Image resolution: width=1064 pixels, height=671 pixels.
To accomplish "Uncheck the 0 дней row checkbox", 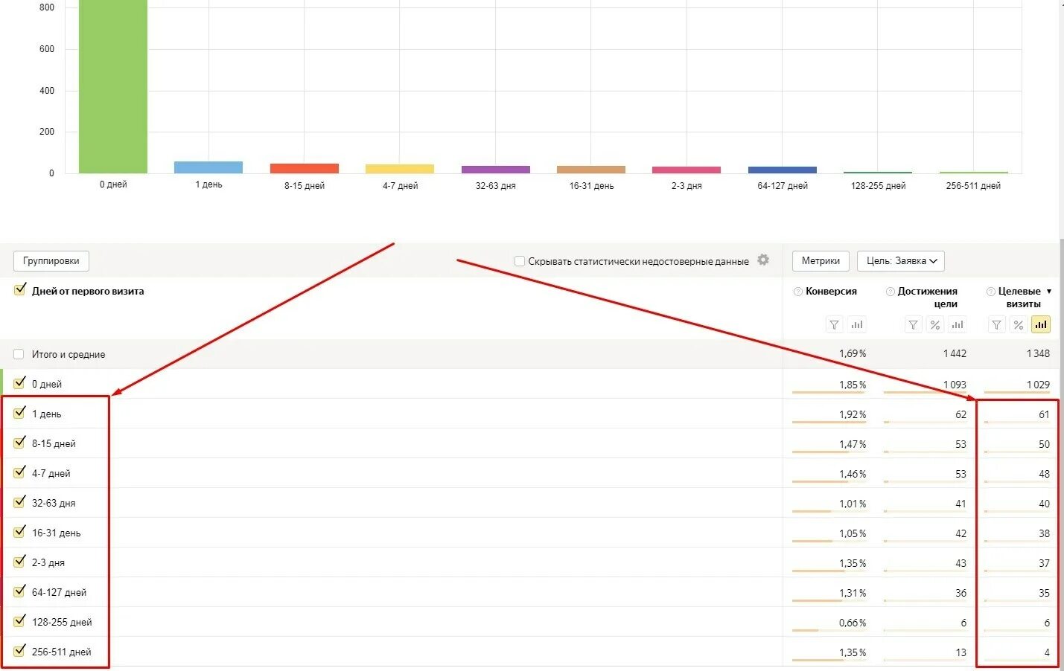I will [x=20, y=383].
